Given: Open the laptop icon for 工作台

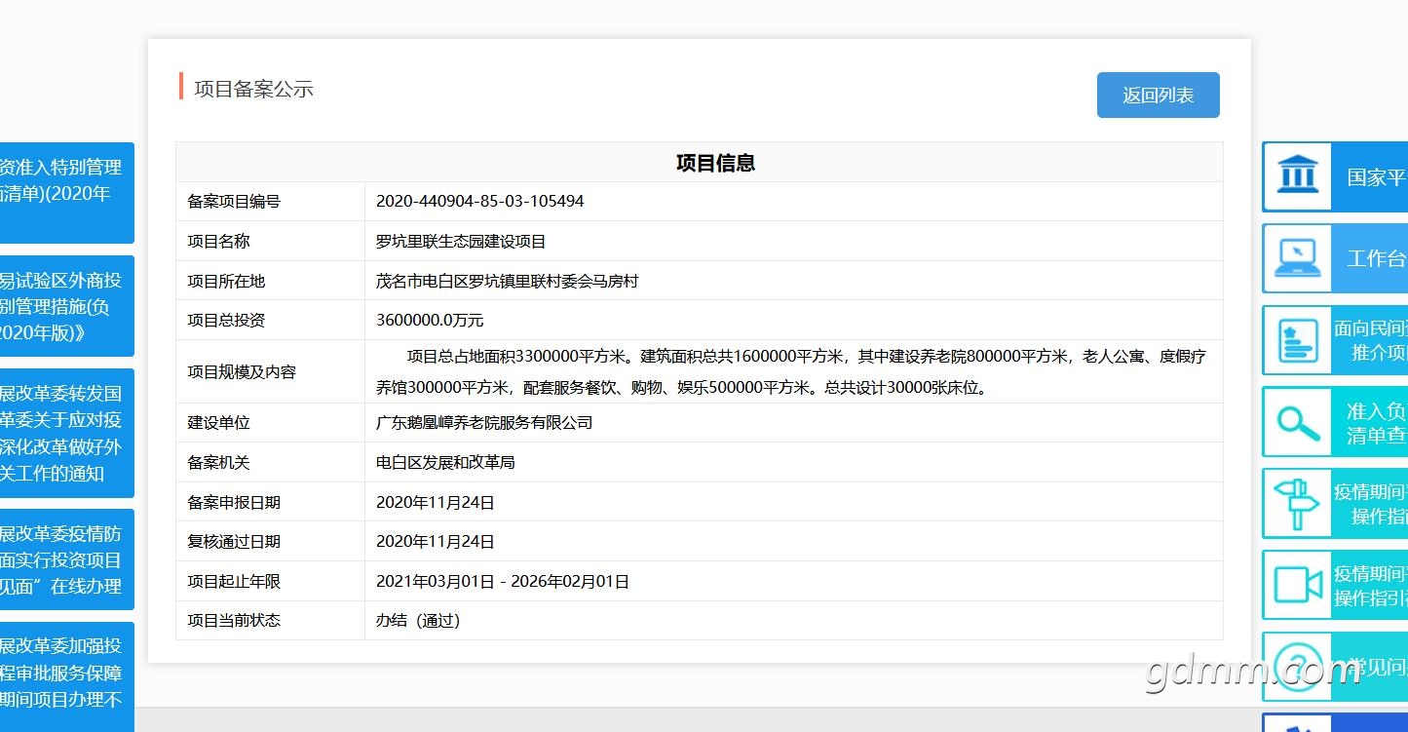Looking at the screenshot, I should 1297,258.
